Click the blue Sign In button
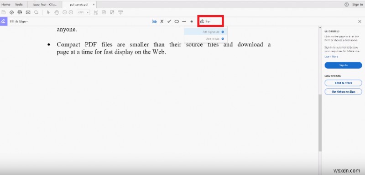 344,65
